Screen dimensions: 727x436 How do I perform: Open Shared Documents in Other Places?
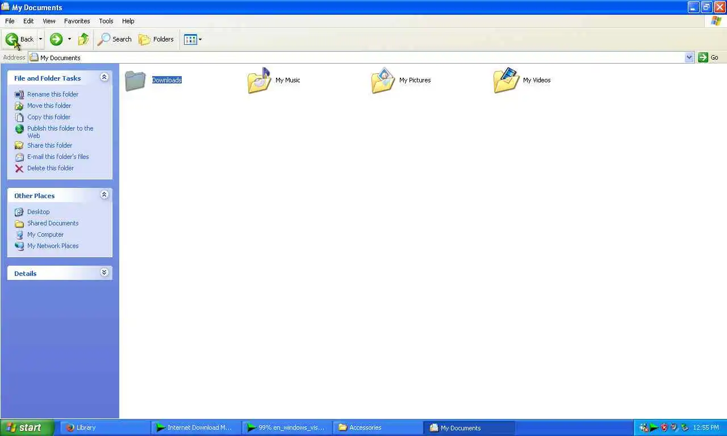[53, 223]
